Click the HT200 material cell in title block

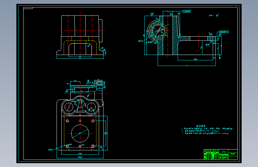coord(224,152)
